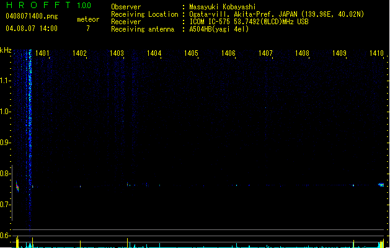Click the echo dot before 1409 mark's end
Image resolution: width=390 pixels, height=248 pixels.
point(353,185)
